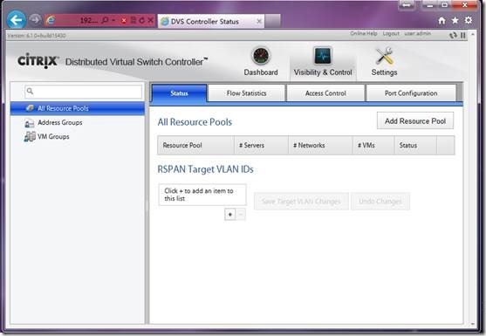The width and height of the screenshot is (486, 336).
Task: Click the Status column header in the table
Action: [x=415, y=145]
